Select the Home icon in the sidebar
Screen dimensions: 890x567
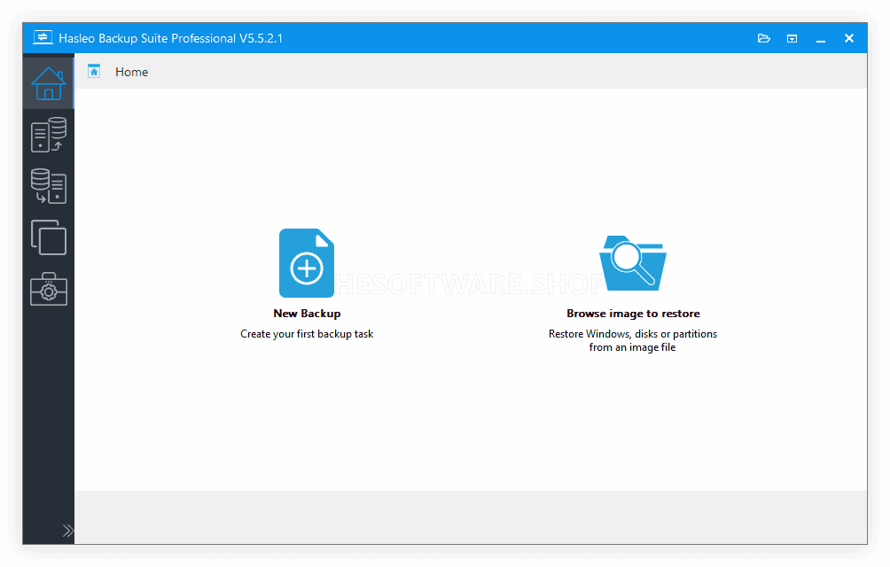48,82
